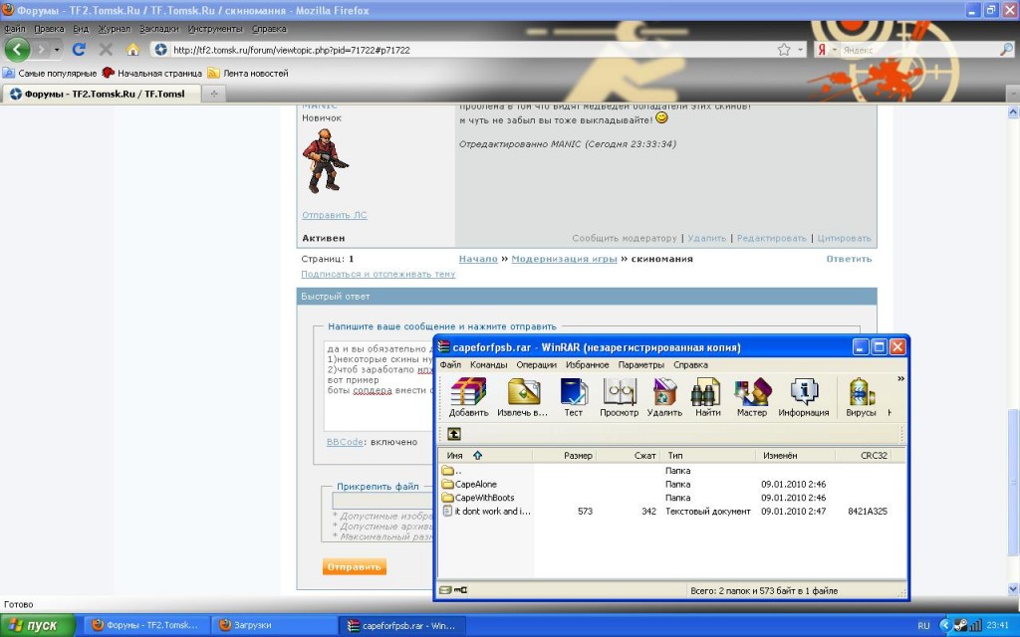The image size is (1020, 637).
Task: Select the Форумы - TF2.Tomsk.Ru browser tab
Action: 101,94
